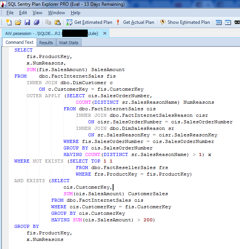Click TOP keyword in the NOT EXISTS subquery
The height and width of the screenshot is (249, 240).
point(96,161)
